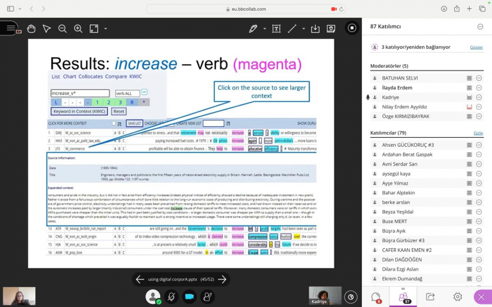Screen dimensions: 492x307
Task: Close the Collaborate side panel
Action: 481,297
